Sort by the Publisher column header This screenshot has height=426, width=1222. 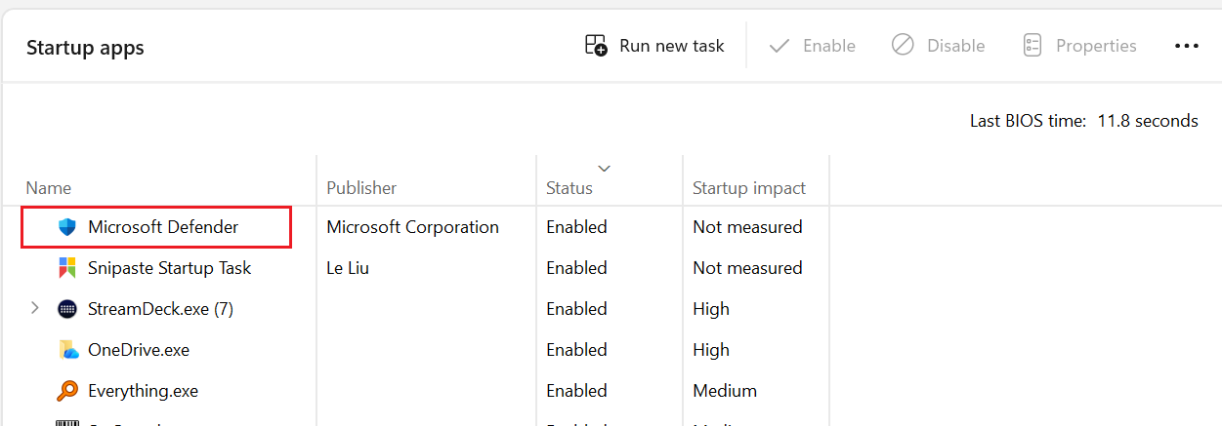[361, 188]
